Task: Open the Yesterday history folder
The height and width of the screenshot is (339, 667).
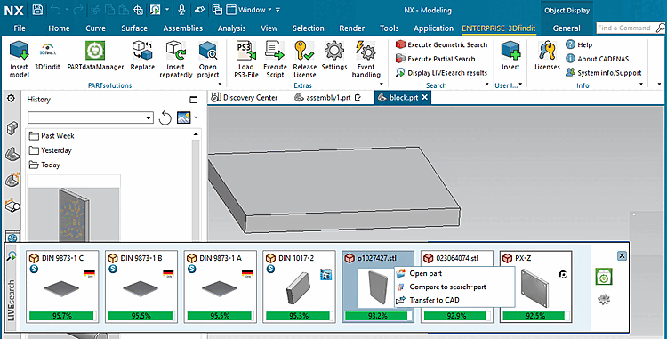Action: coord(50,150)
